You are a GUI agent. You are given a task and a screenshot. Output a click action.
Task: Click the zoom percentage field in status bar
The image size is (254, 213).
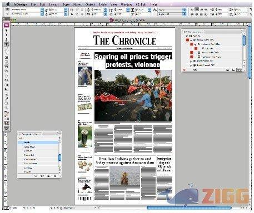pos(13,208)
